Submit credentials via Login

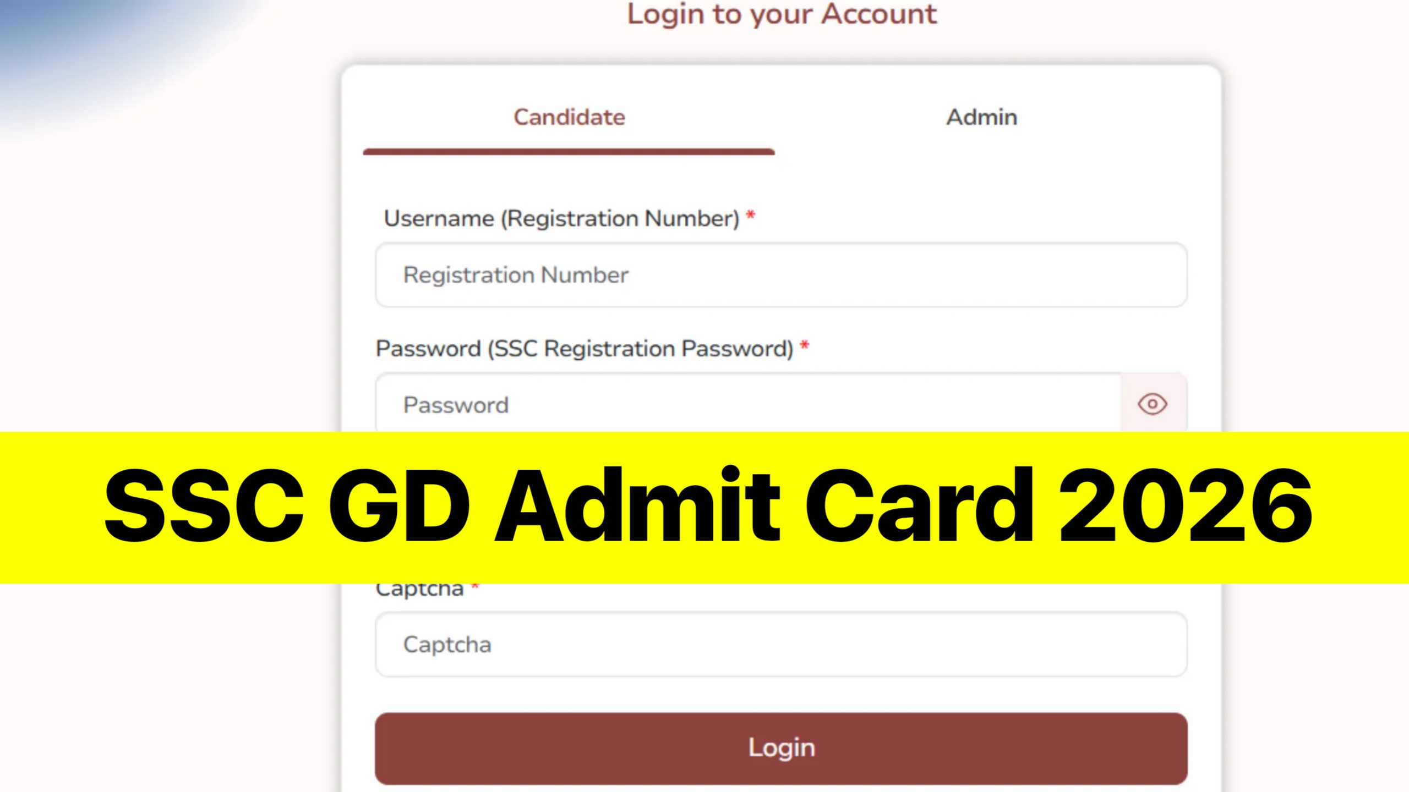(x=780, y=747)
